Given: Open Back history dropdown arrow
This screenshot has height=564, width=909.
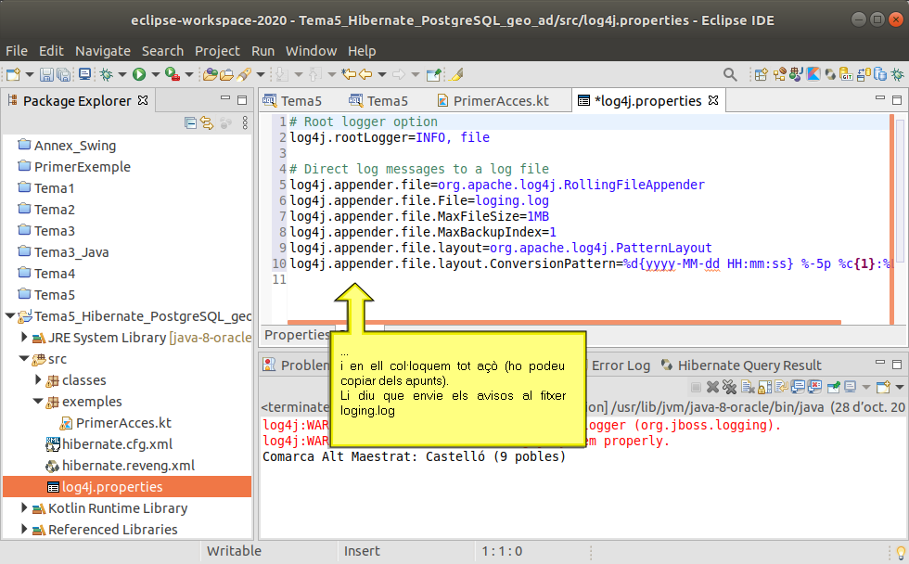Looking at the screenshot, I should tap(382, 74).
